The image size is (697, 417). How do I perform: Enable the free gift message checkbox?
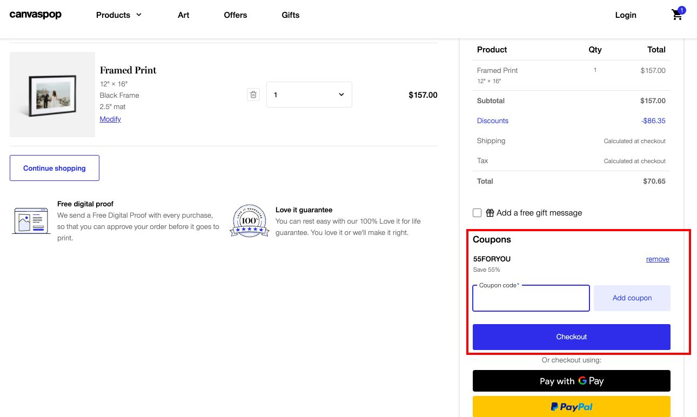pos(477,213)
